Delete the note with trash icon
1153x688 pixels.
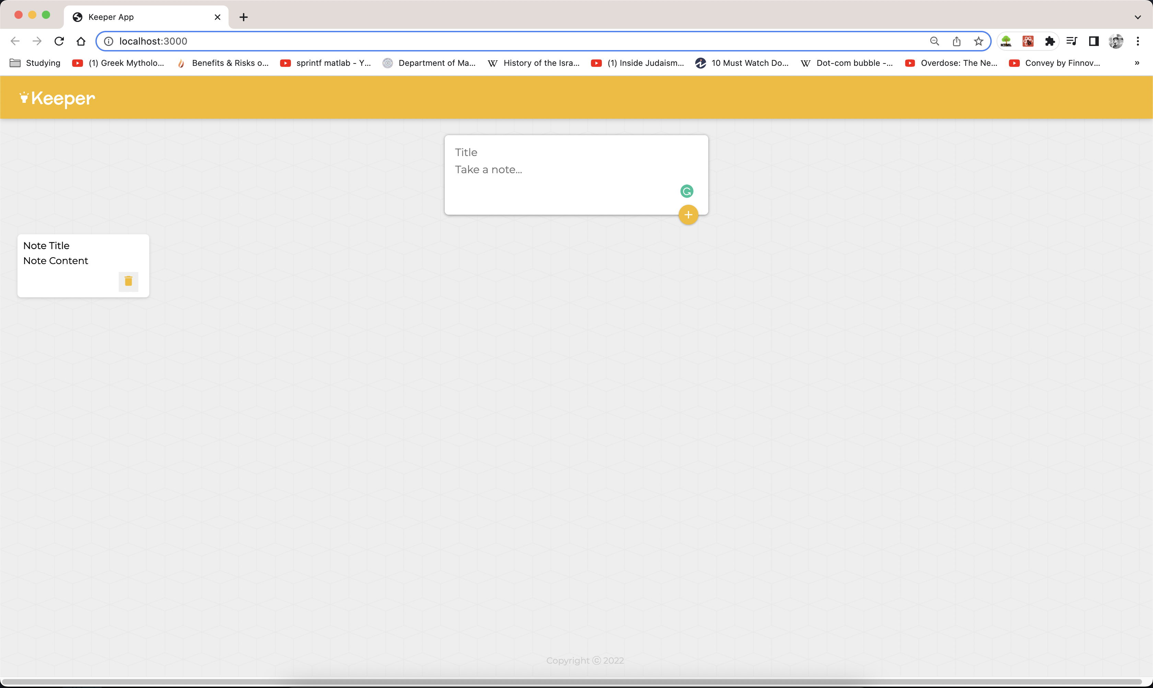point(128,281)
